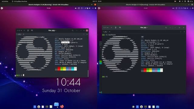Open the Budgie menu in the 21.10 VM
The image size is (194, 109).
pyautogui.click(x=99, y=8)
